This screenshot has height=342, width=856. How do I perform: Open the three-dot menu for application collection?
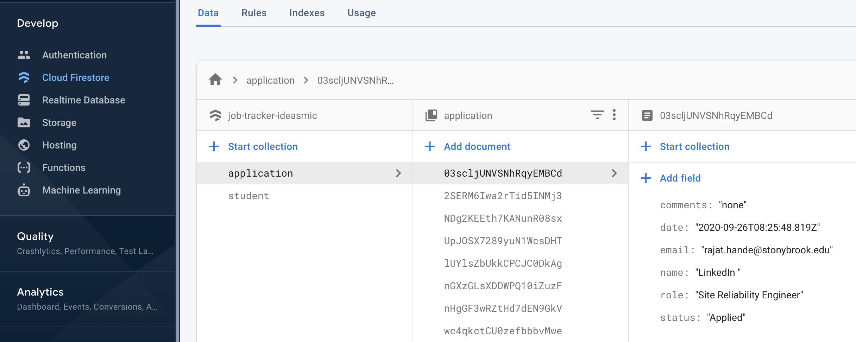pos(614,115)
